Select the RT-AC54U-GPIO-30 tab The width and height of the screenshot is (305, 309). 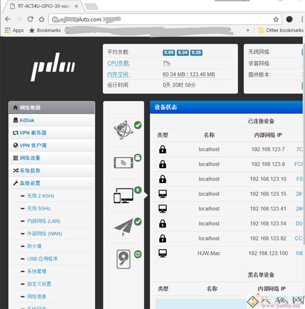(x=43, y=6)
